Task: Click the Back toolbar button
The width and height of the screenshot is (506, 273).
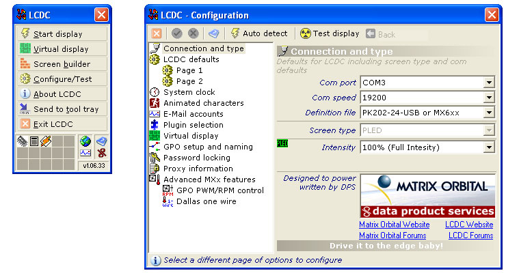Action: (380, 34)
